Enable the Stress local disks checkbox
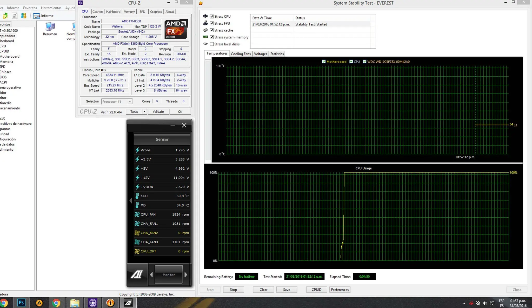This screenshot has height=308, width=532. point(212,44)
